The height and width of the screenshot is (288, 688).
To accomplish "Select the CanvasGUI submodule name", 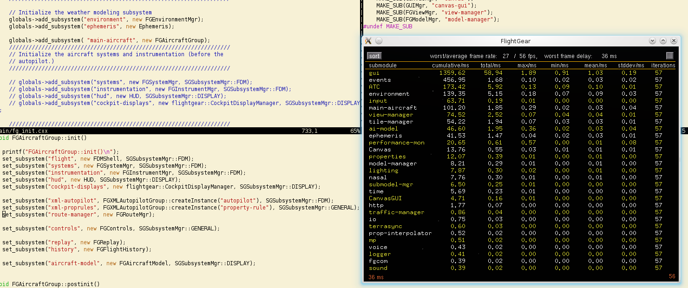I will point(386,198).
